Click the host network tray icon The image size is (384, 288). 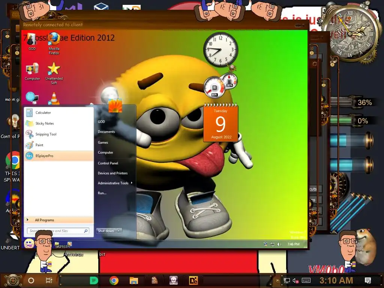point(286,280)
